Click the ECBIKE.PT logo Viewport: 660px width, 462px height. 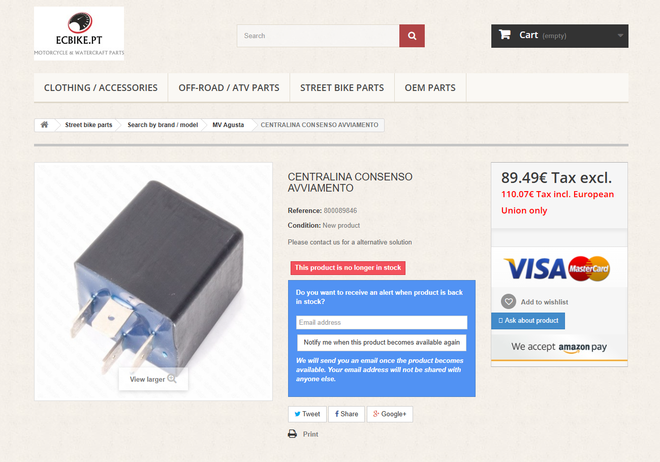(79, 34)
